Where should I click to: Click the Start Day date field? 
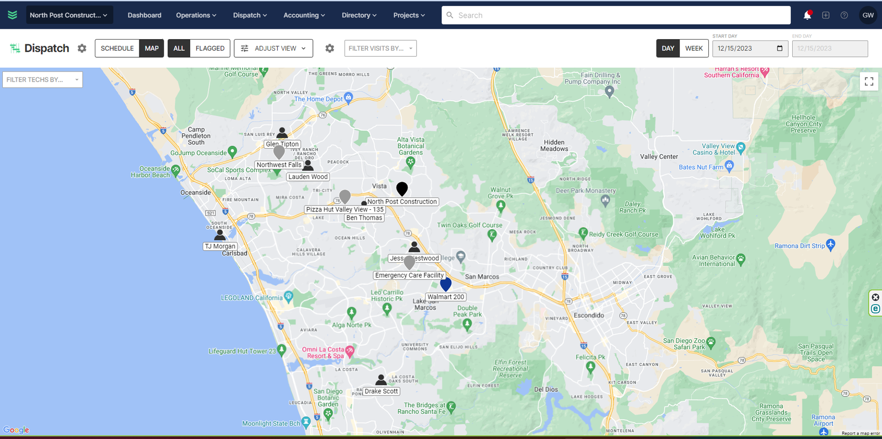(x=749, y=48)
